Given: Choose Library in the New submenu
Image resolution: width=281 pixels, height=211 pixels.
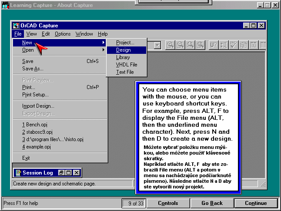Looking at the screenshot, I should [x=123, y=57].
